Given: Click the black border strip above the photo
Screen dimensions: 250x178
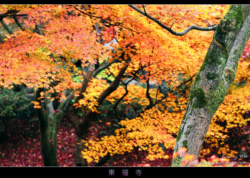Looking at the screenshot, I should tap(125, 2).
